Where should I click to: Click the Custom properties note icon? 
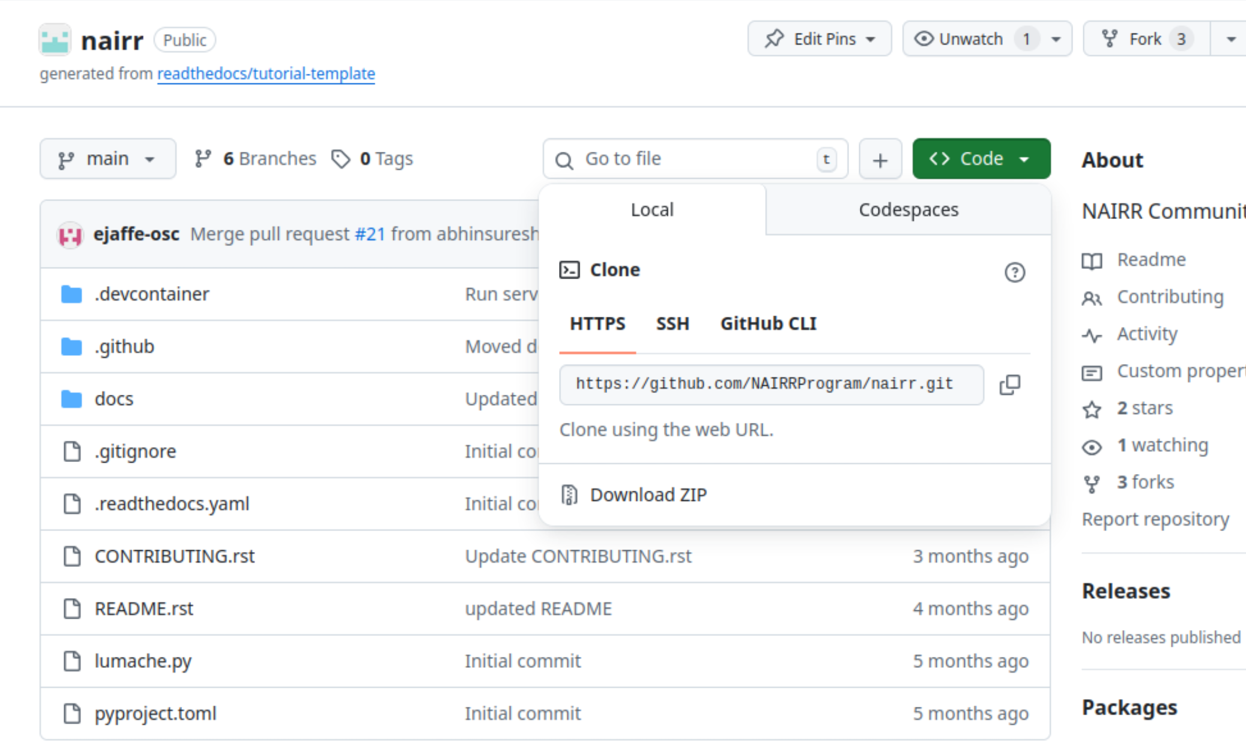(x=1092, y=373)
